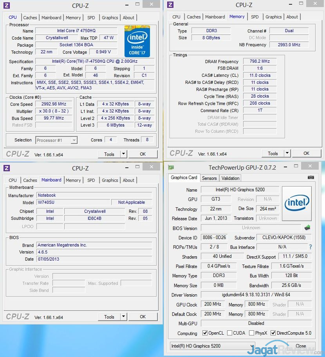This screenshot has height=357, width=325.
Task: Click the Z icon of the Memory CPU-Z window
Action: (170, 5)
